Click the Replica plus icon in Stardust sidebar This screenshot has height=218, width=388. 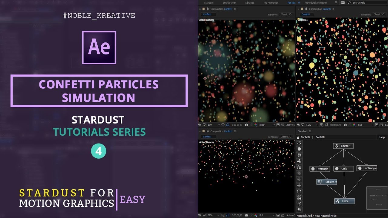[x=299, y=185]
